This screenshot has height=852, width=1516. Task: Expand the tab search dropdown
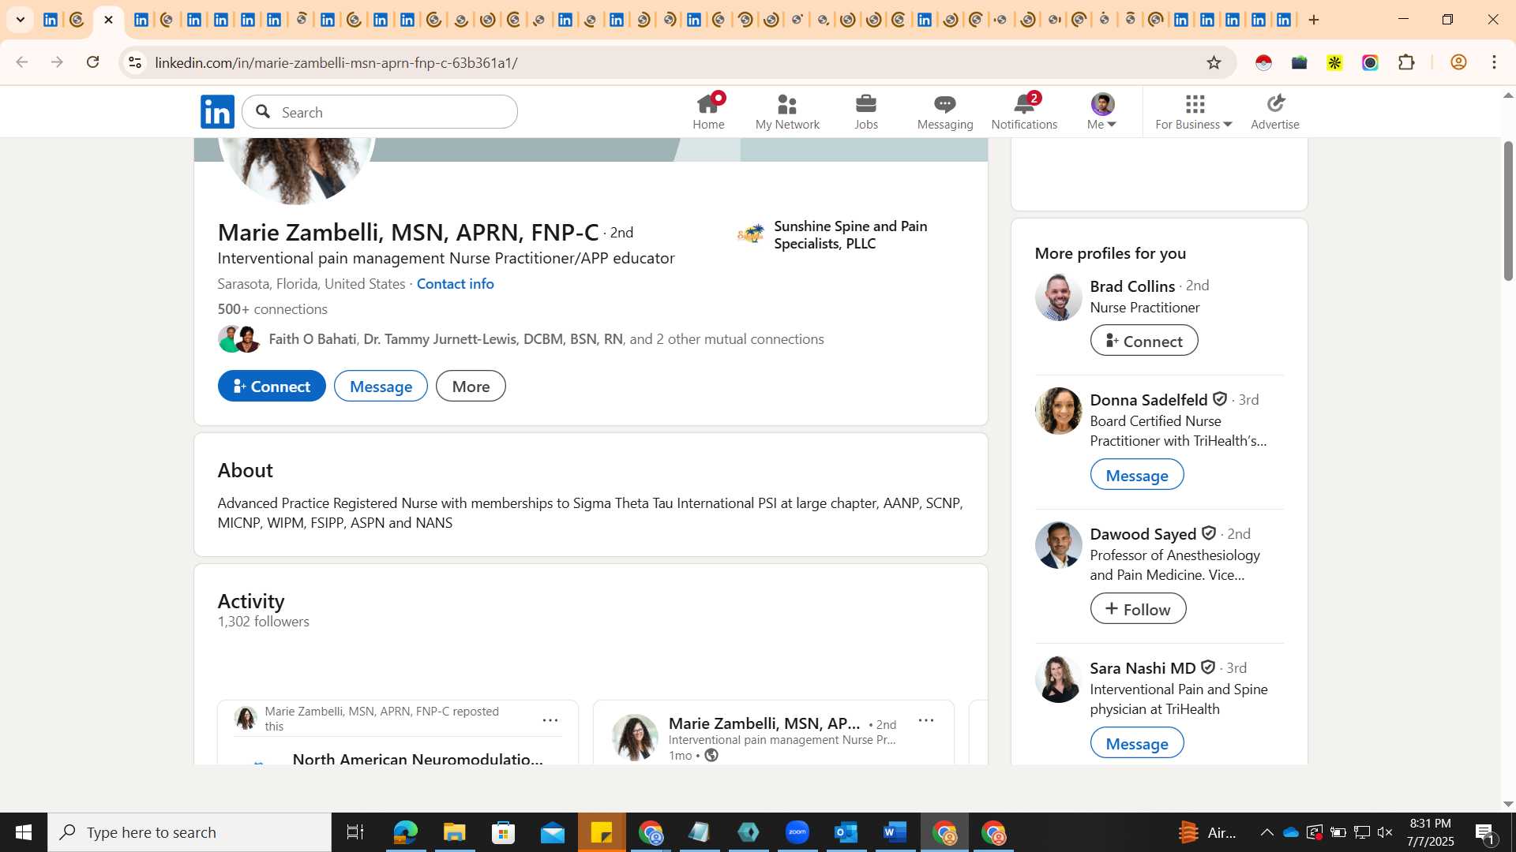21,20
